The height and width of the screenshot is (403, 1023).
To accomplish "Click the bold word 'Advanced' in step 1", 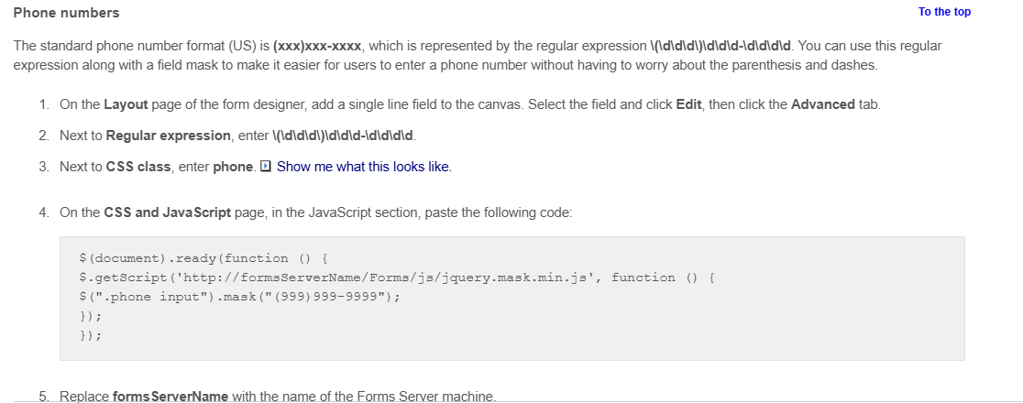I will (822, 104).
